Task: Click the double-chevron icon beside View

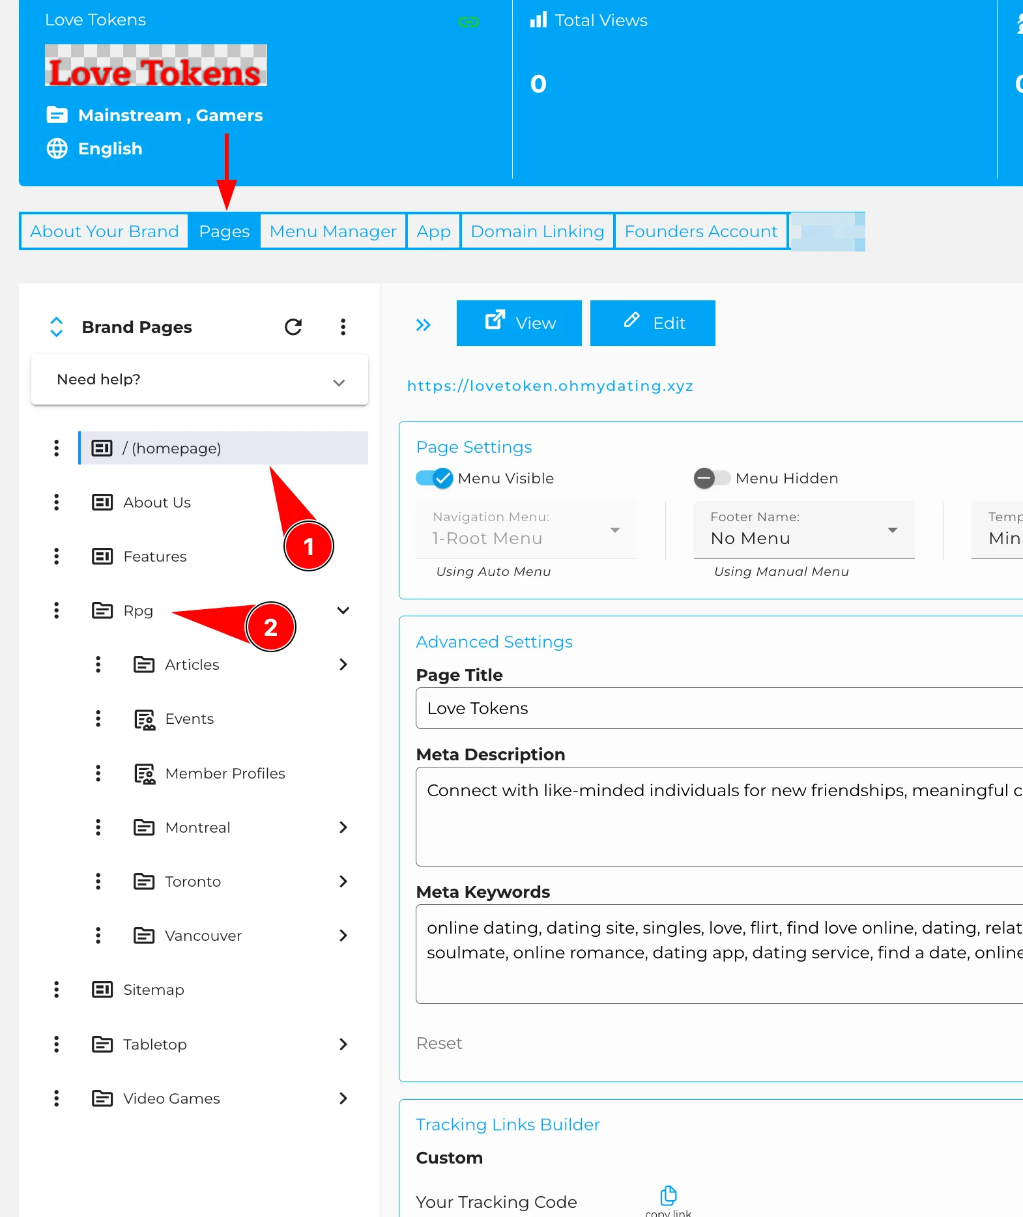Action: 424,324
